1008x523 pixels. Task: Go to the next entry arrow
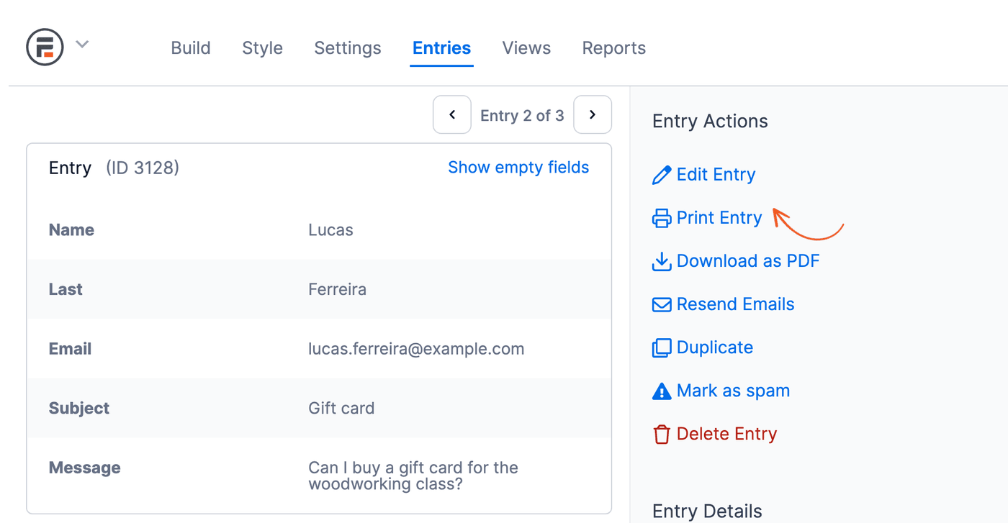point(593,114)
